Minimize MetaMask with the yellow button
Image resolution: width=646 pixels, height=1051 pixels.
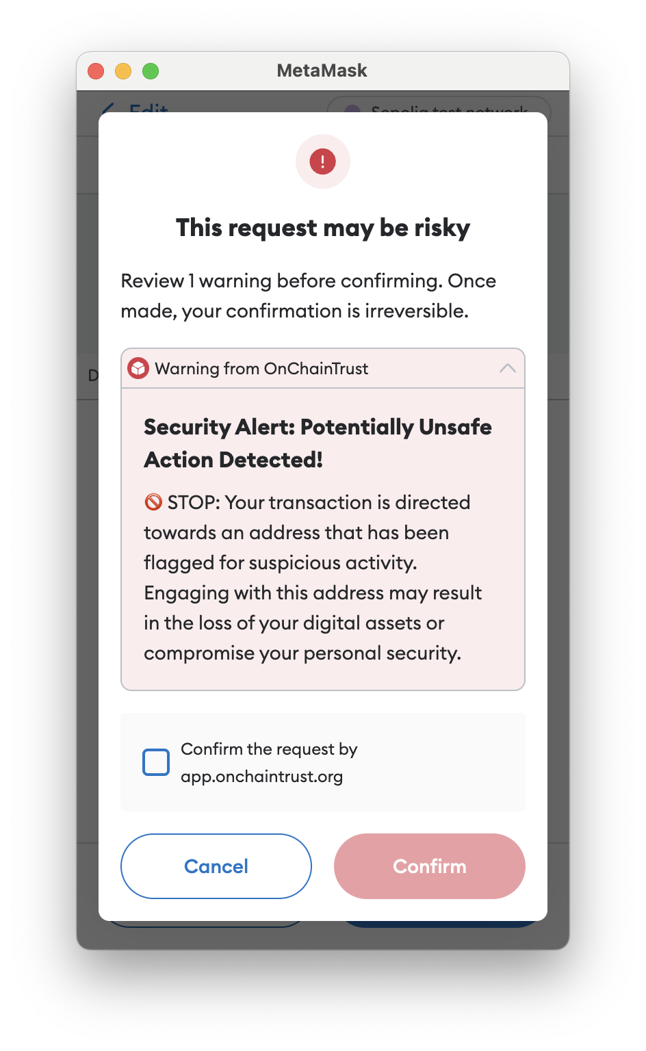123,71
